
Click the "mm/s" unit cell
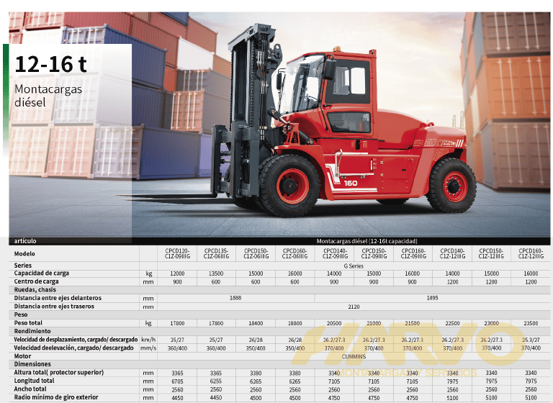[x=148, y=348]
